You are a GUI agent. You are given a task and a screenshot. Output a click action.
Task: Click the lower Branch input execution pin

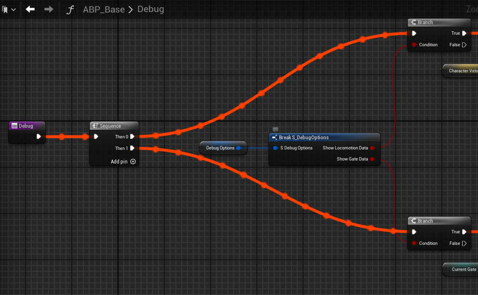coord(414,232)
